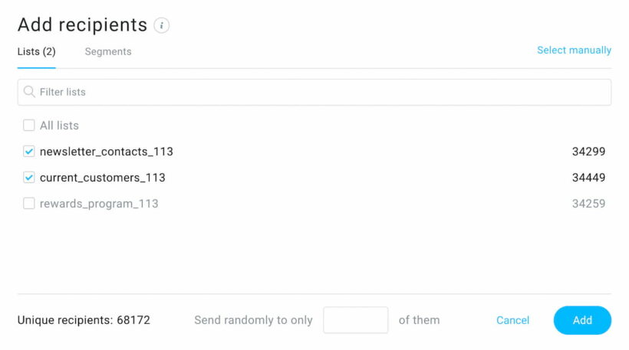
Task: Click the info icon beside Add recipients
Action: [161, 25]
